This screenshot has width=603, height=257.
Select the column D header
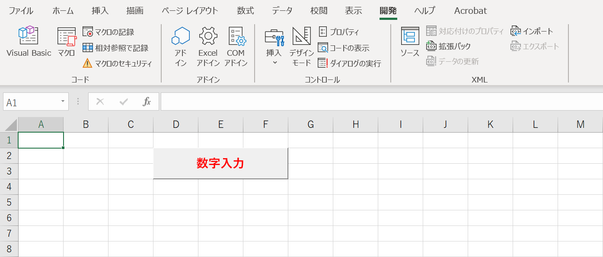point(175,124)
